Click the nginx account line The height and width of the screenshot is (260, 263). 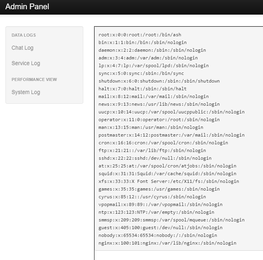[167, 243]
